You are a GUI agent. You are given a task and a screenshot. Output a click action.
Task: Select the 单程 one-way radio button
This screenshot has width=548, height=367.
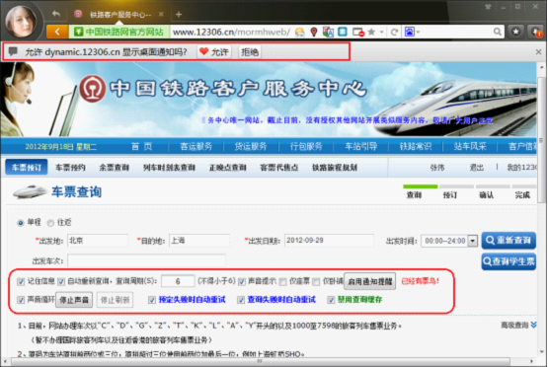click(21, 223)
